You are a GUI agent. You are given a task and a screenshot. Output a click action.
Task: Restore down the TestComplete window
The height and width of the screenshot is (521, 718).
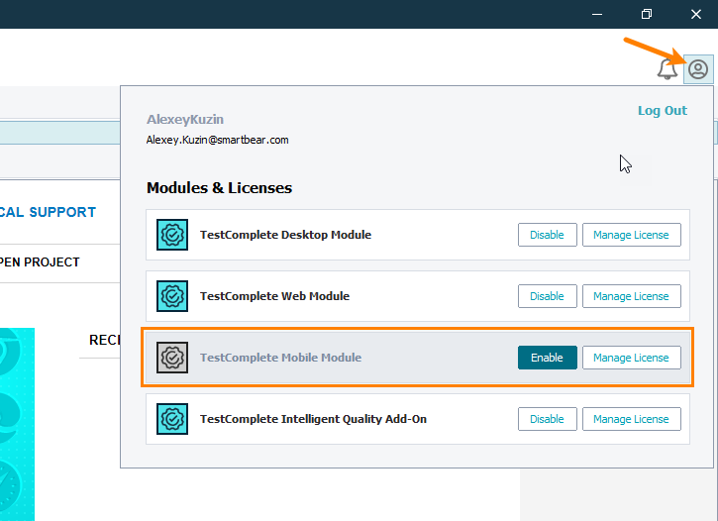pyautogui.click(x=646, y=14)
